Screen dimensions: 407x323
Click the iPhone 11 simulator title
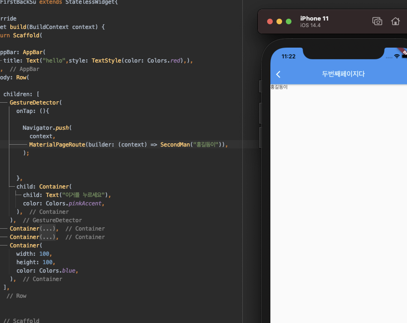point(314,18)
